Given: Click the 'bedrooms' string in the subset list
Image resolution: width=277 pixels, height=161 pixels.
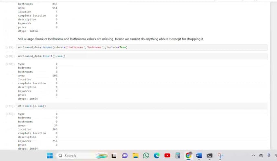Looking at the screenshot, I should pos(95,47).
